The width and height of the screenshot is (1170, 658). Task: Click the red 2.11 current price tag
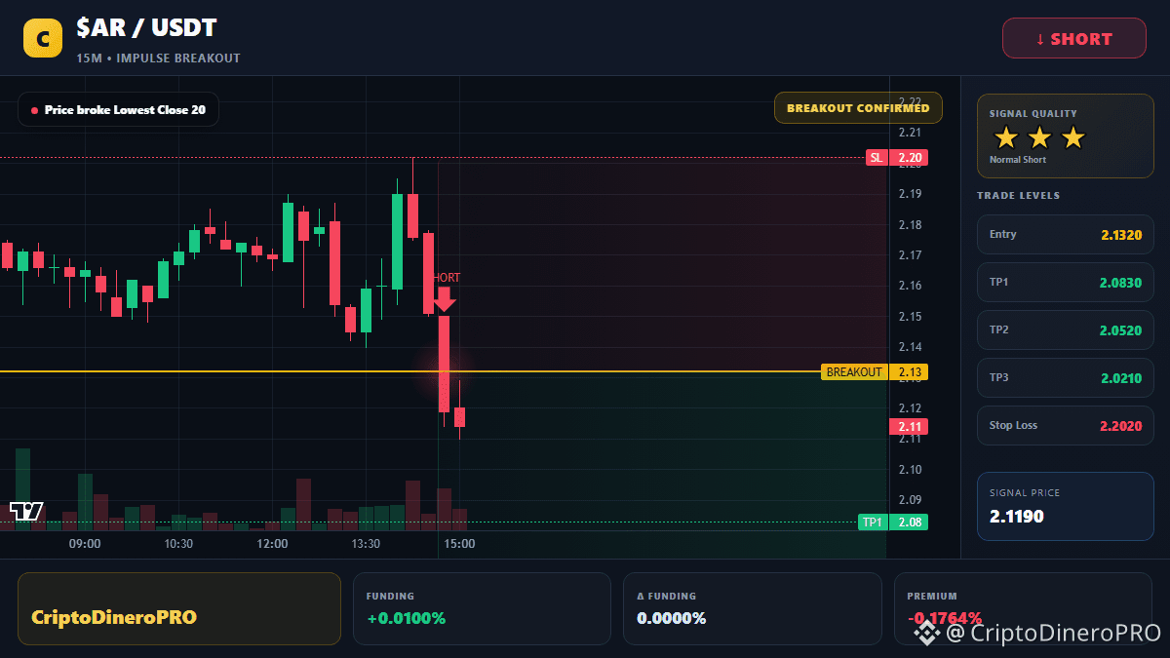pos(909,426)
